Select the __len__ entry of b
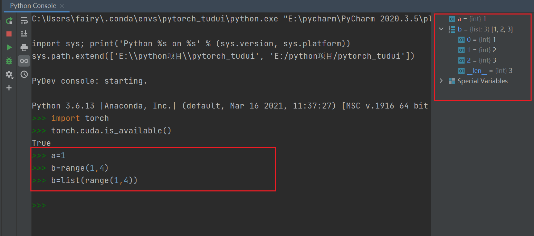534x236 pixels. point(485,70)
